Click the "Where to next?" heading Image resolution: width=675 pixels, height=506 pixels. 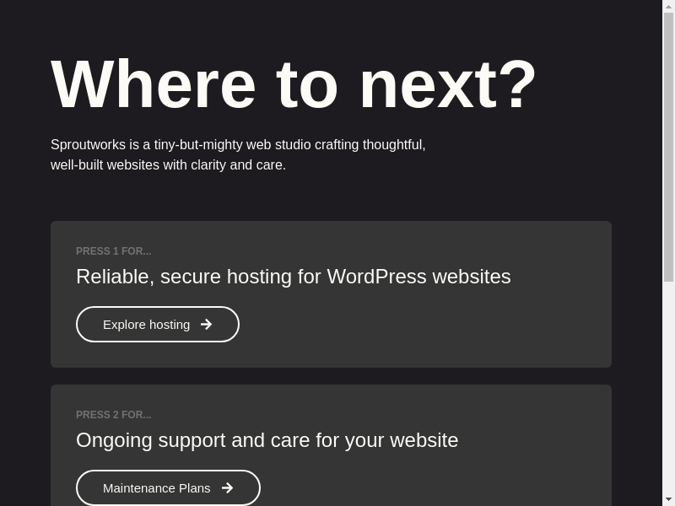[294, 84]
